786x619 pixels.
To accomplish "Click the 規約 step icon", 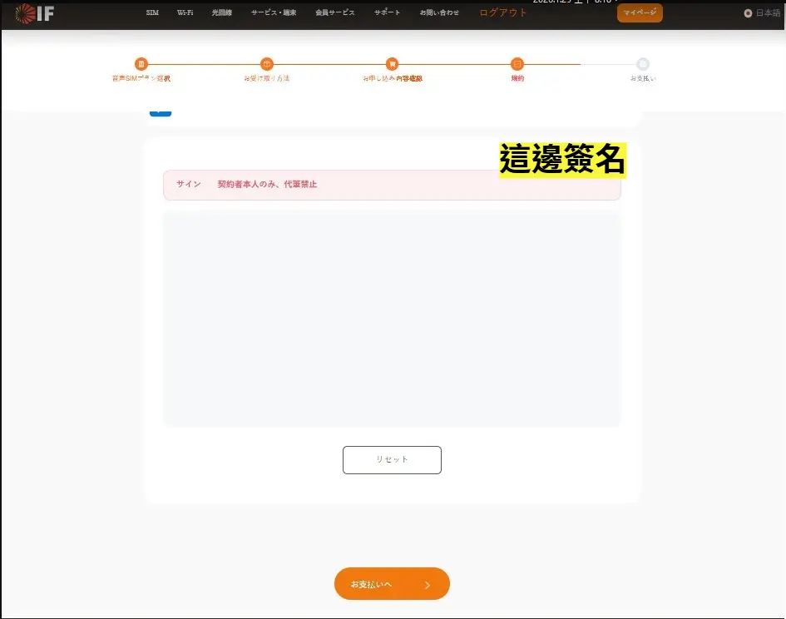I will (517, 64).
